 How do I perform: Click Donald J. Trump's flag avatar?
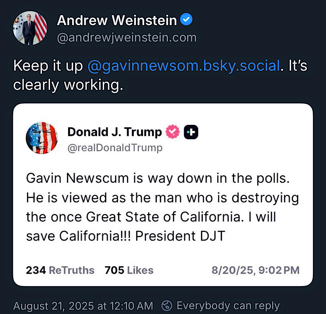[x=42, y=138]
